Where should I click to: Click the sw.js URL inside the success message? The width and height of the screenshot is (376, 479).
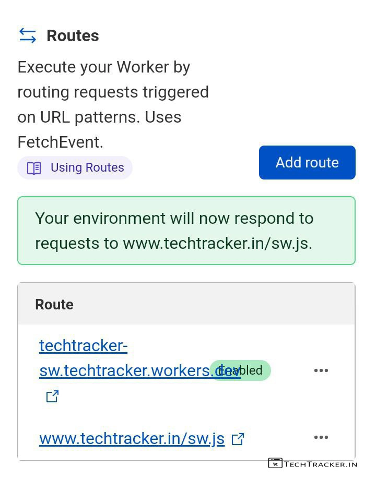[x=217, y=244]
